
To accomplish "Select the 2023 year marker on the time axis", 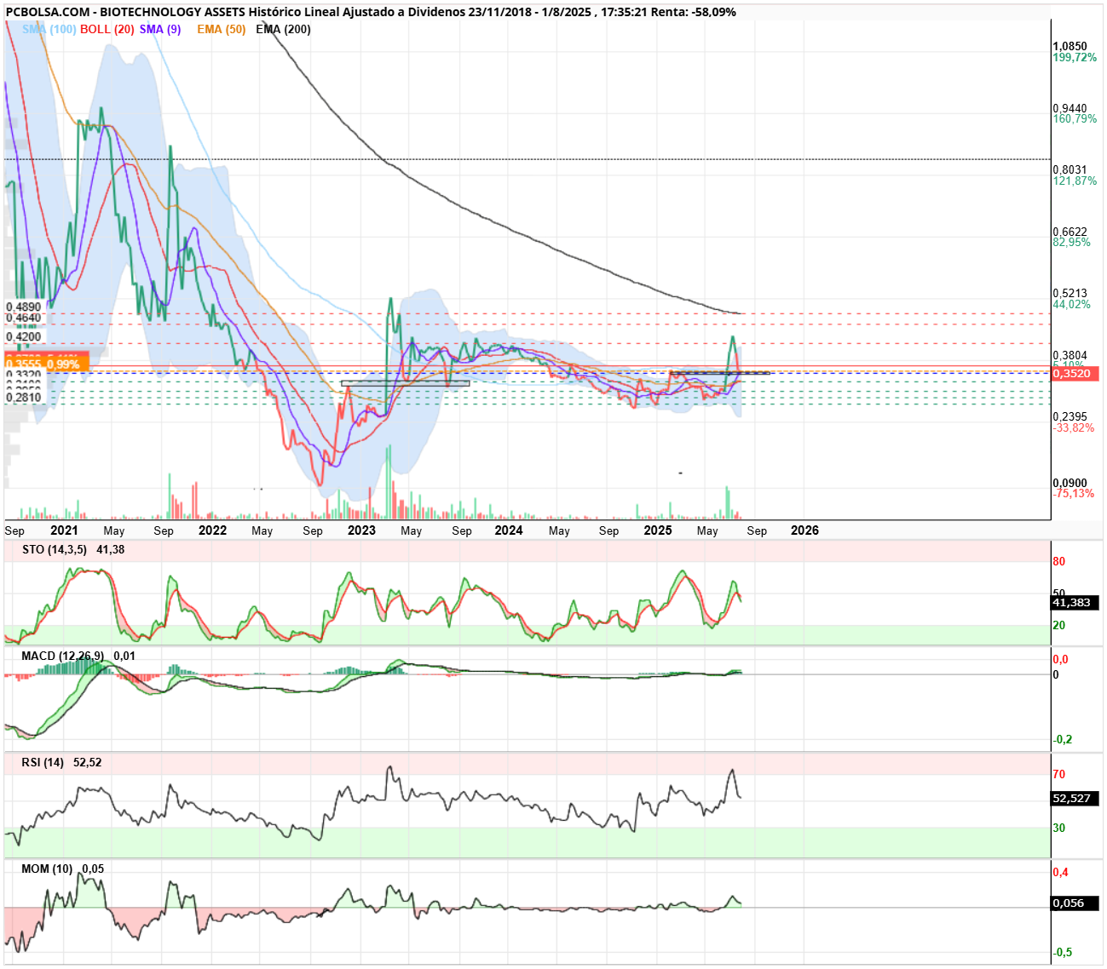I will click(x=361, y=530).
